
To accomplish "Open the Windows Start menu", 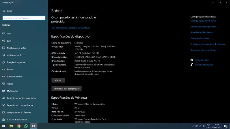I will [x=4, y=126].
